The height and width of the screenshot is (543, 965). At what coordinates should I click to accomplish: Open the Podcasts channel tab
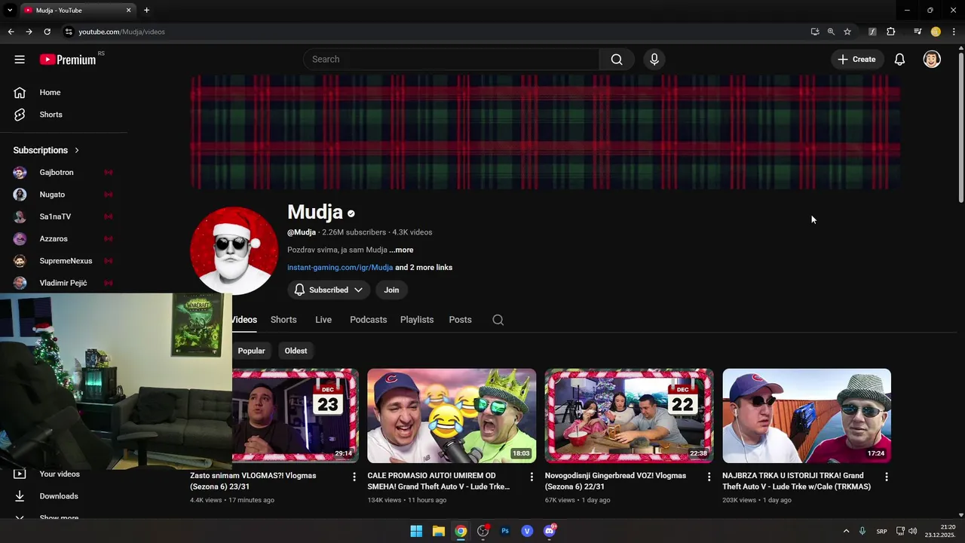tap(368, 320)
